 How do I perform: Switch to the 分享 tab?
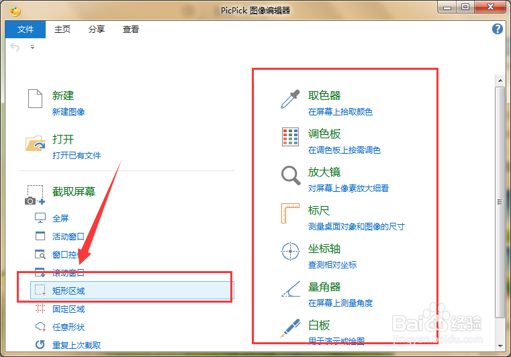[97, 30]
